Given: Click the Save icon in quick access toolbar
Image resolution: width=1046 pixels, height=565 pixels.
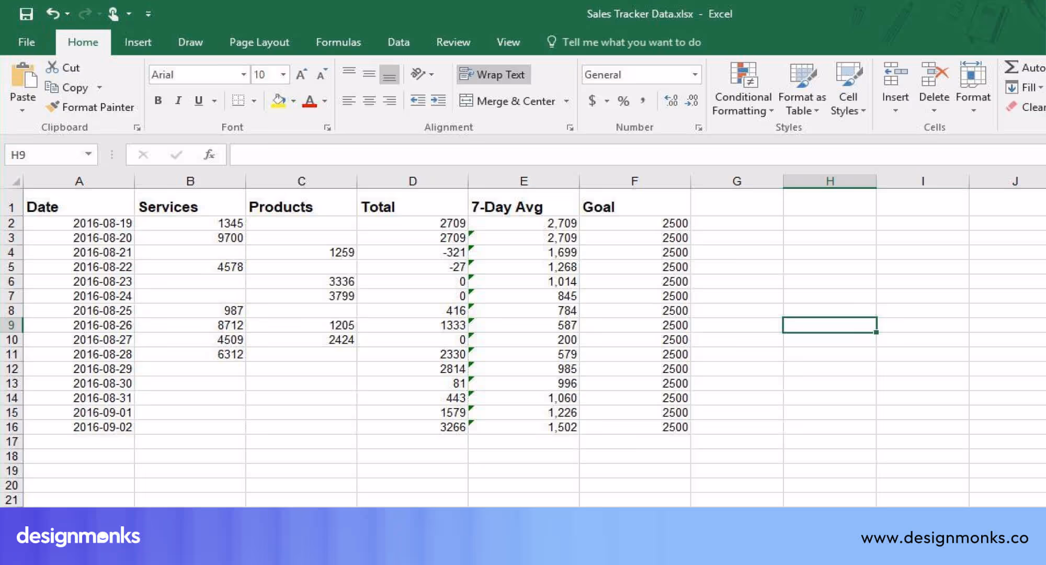Looking at the screenshot, I should (x=26, y=14).
